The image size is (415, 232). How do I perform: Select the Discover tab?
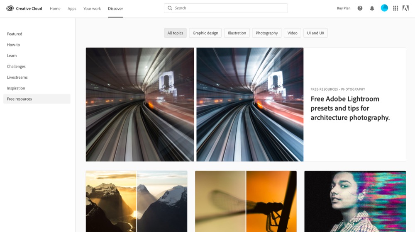click(x=115, y=8)
